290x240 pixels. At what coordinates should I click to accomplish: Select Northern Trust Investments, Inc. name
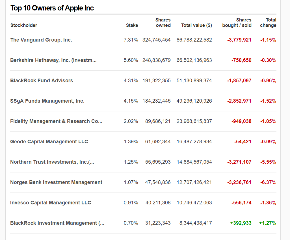[52, 162]
